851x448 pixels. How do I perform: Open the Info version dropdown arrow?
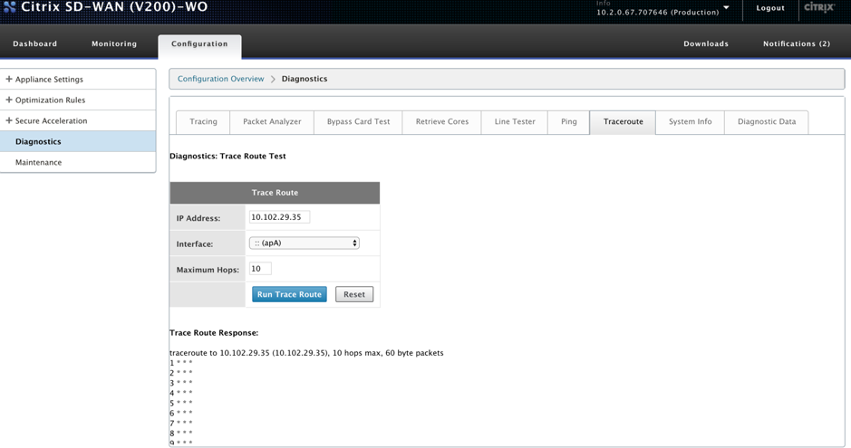(726, 7)
